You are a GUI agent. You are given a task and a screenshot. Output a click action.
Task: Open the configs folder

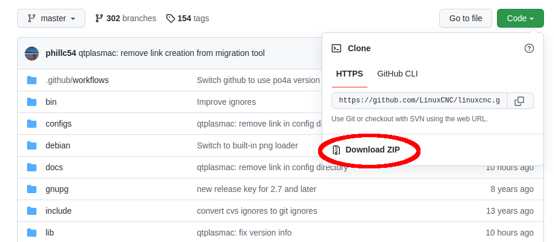[x=59, y=124]
